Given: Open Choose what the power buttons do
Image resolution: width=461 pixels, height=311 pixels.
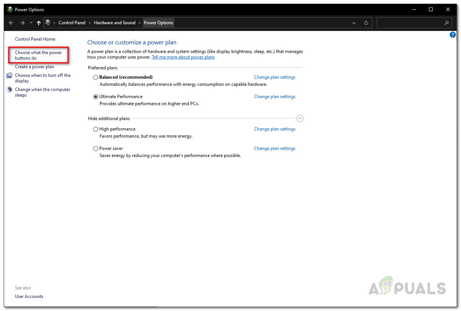Looking at the screenshot, I should coord(38,55).
